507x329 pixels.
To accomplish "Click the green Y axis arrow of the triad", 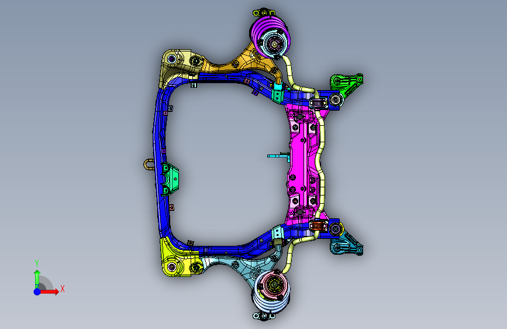I will pyautogui.click(x=37, y=279).
